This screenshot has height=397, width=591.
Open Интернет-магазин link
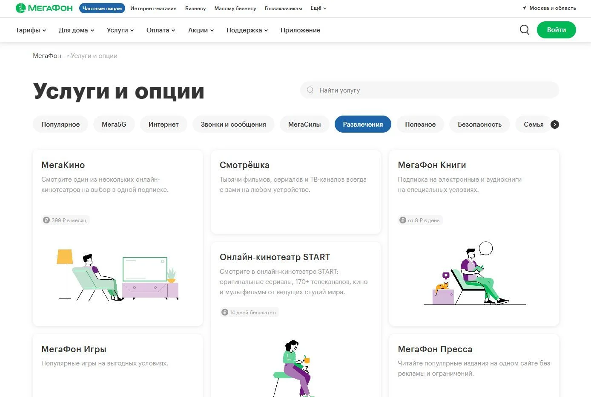point(153,8)
